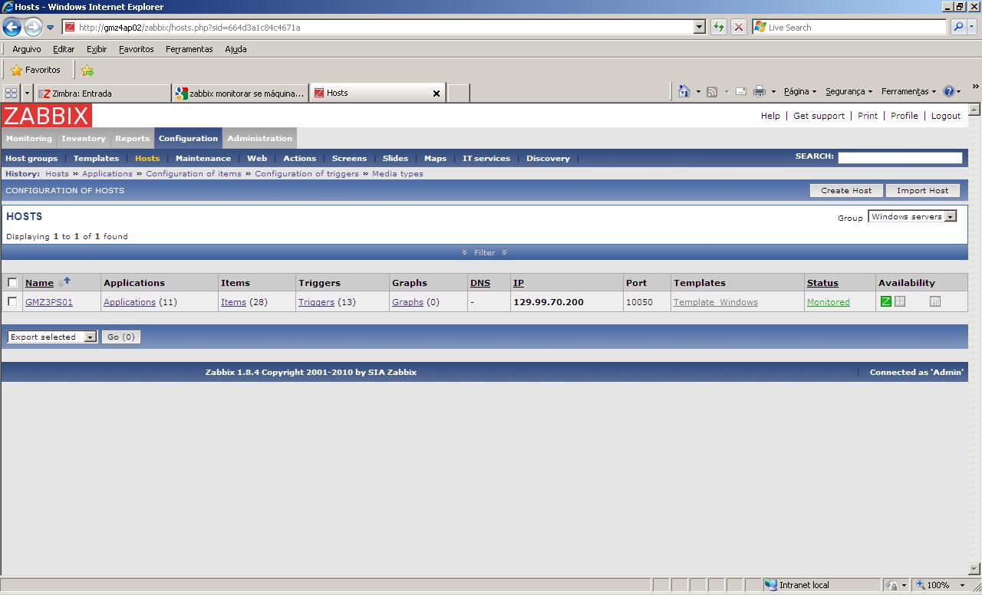Click the add to favorites bar icon
Screen dimensions: 982x595
[87, 71]
